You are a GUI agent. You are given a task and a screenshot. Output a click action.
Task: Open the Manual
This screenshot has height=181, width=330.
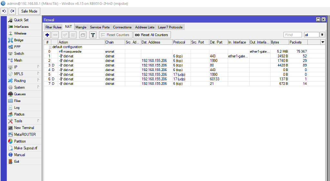pyautogui.click(x=25, y=155)
